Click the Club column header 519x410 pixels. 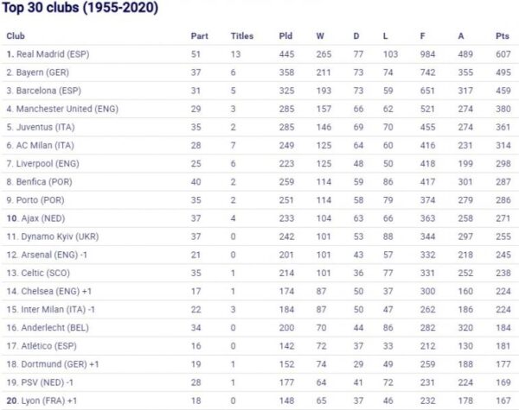16,35
